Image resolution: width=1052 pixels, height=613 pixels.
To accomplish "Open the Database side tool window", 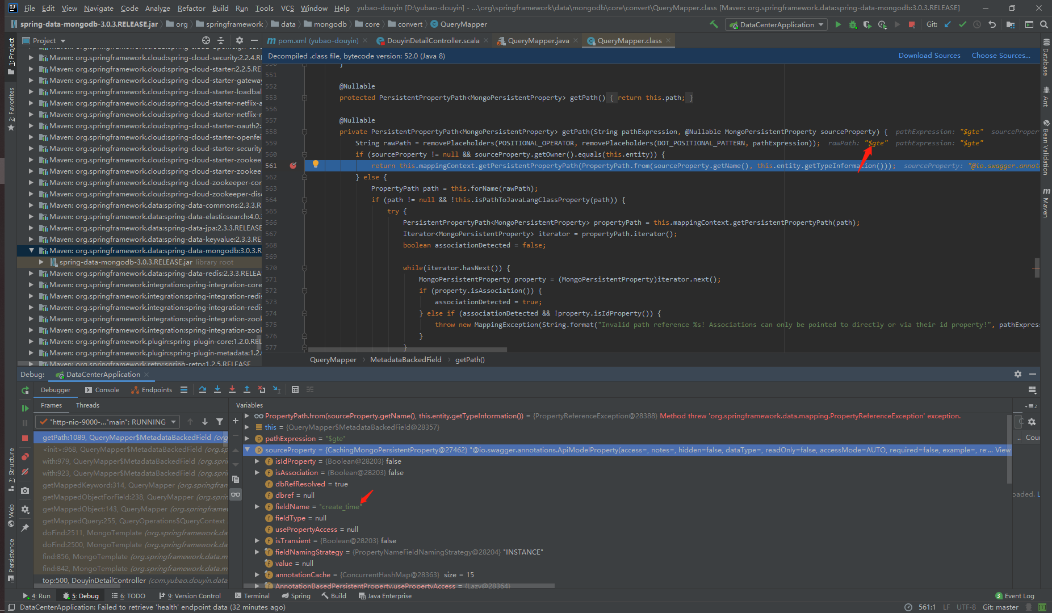I will [x=1046, y=57].
